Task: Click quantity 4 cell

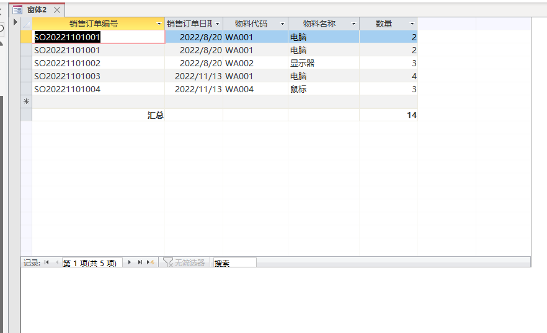Action: click(x=388, y=76)
